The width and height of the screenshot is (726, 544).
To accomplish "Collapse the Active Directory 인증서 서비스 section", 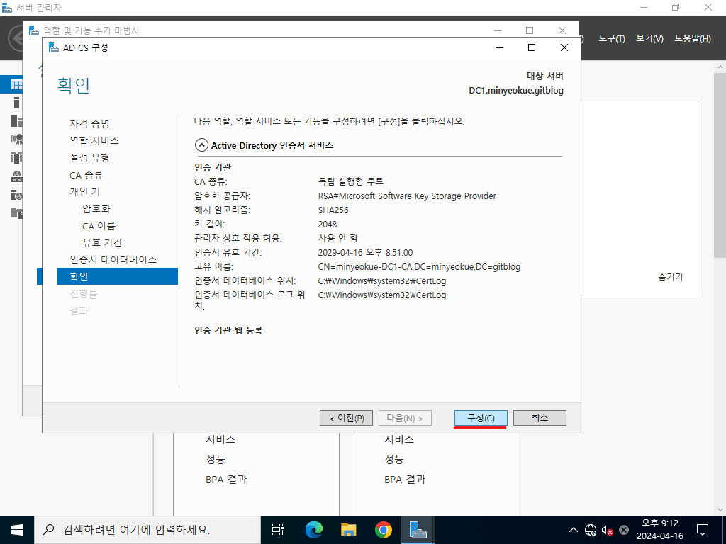I will [x=201, y=145].
